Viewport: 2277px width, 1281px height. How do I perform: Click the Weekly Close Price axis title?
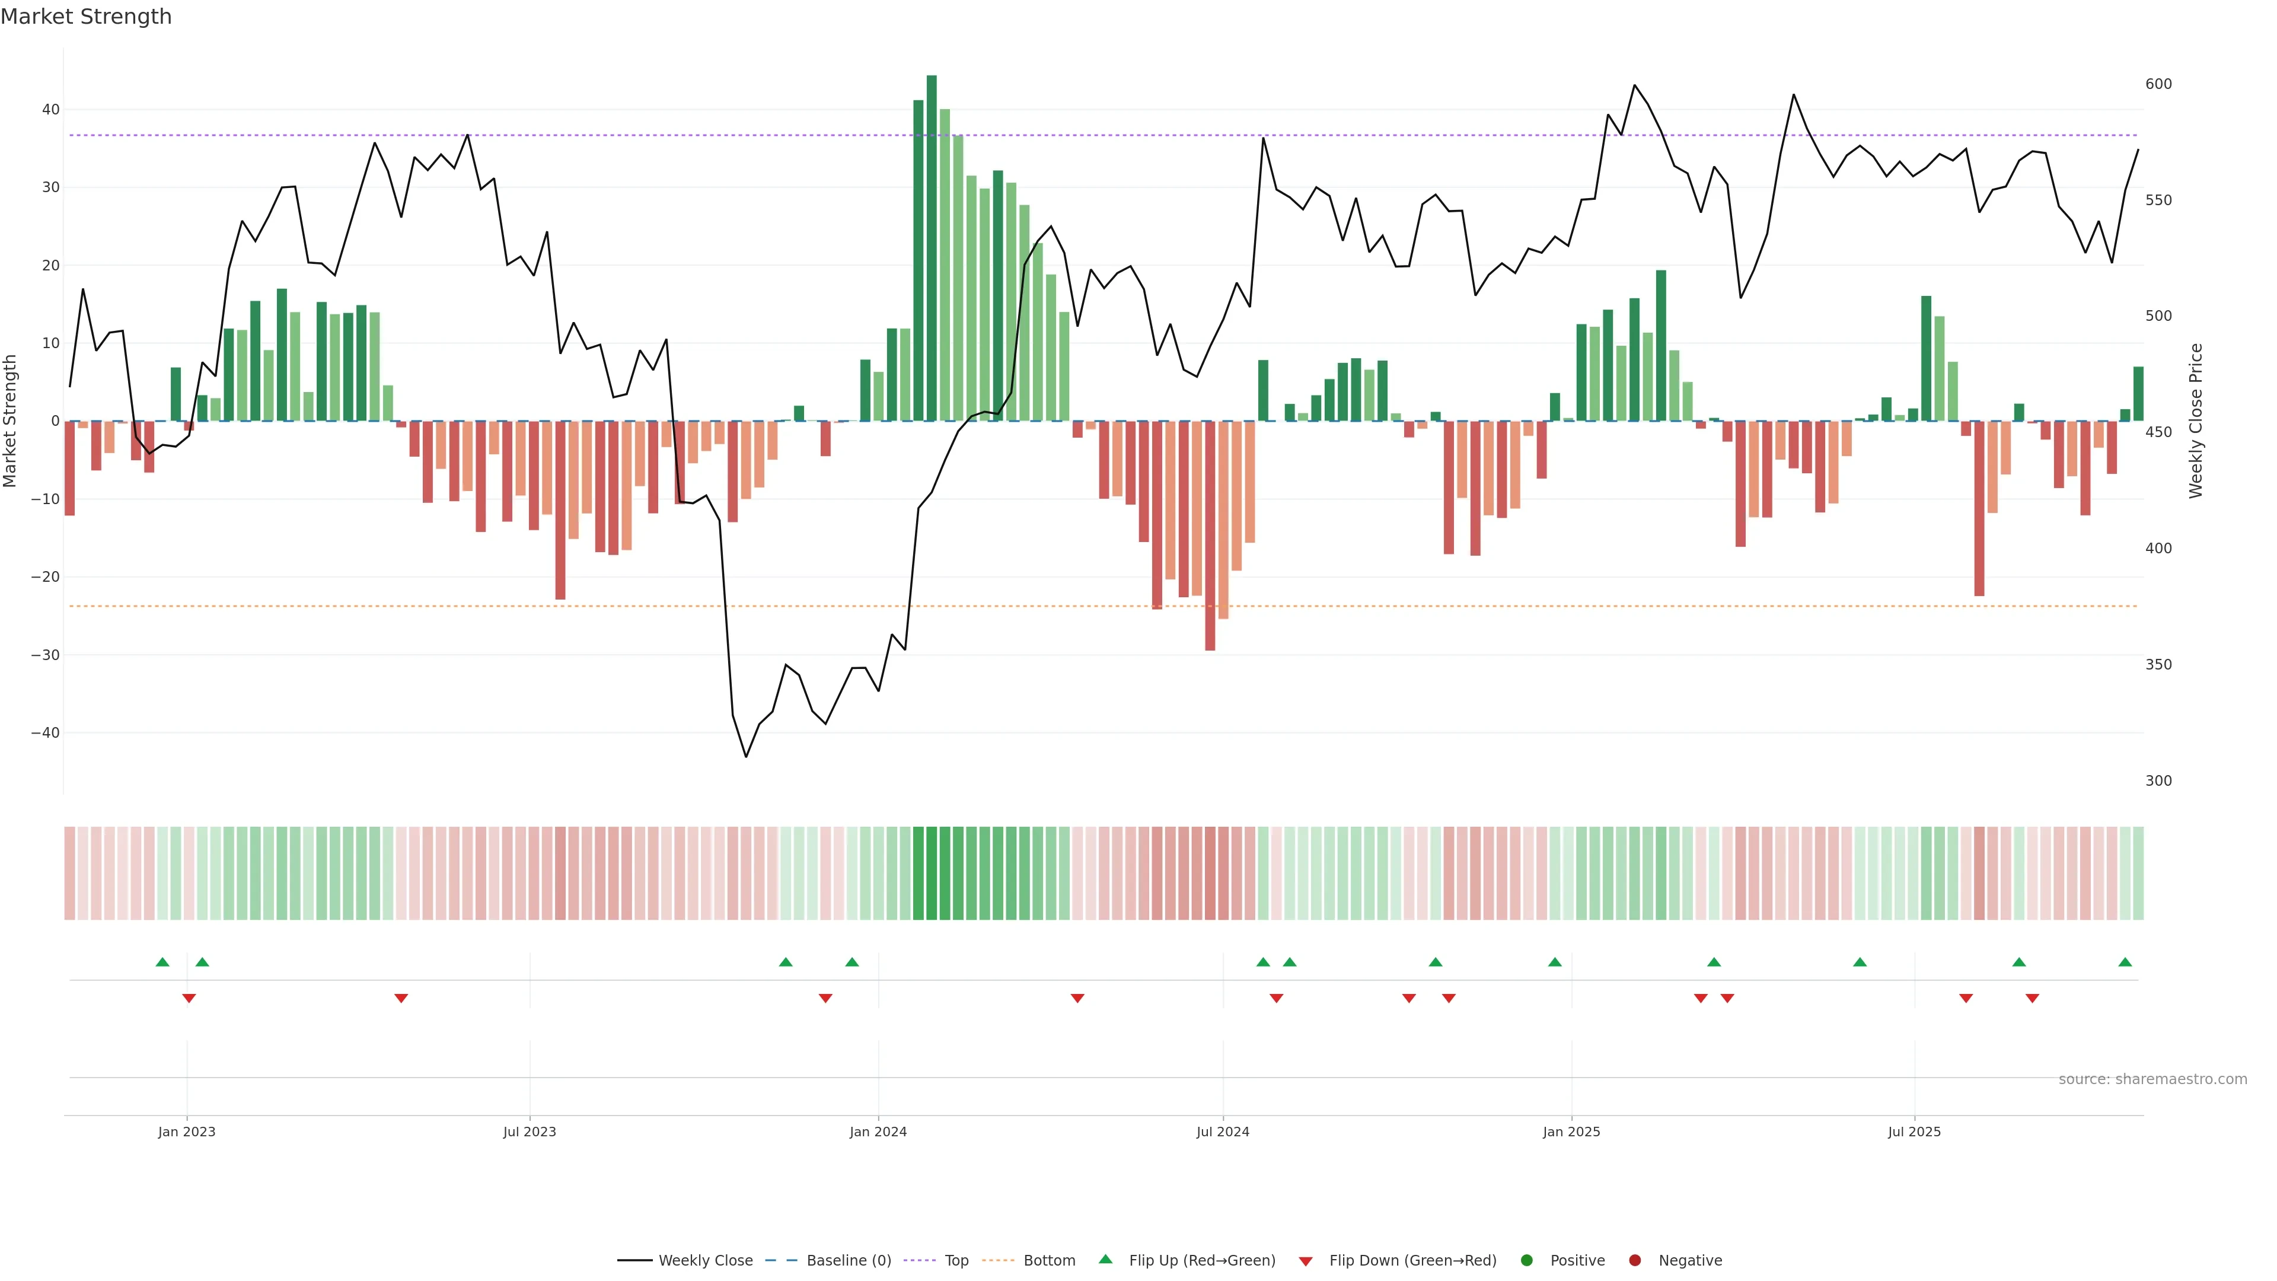pos(2196,421)
